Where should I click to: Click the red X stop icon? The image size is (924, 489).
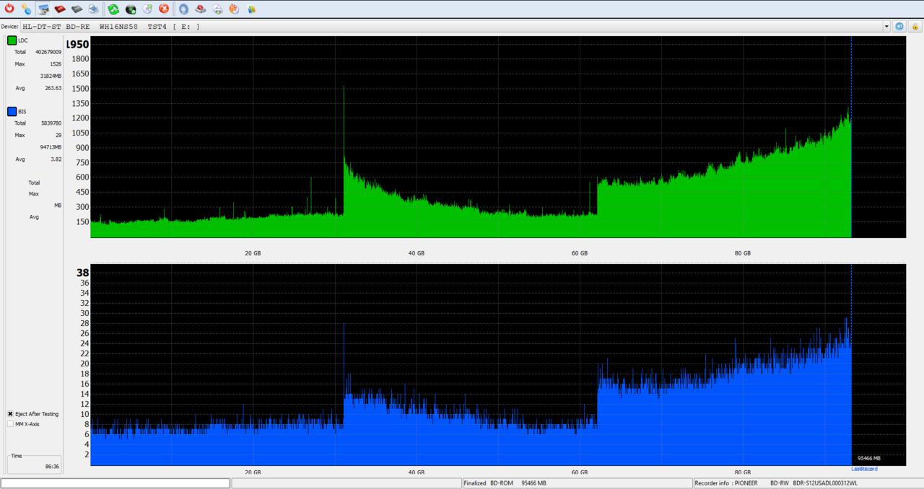point(164,9)
